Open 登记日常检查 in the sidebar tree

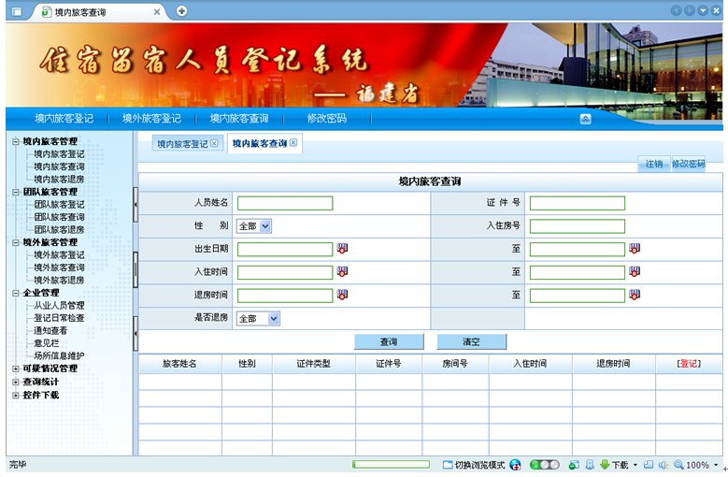coord(59,318)
